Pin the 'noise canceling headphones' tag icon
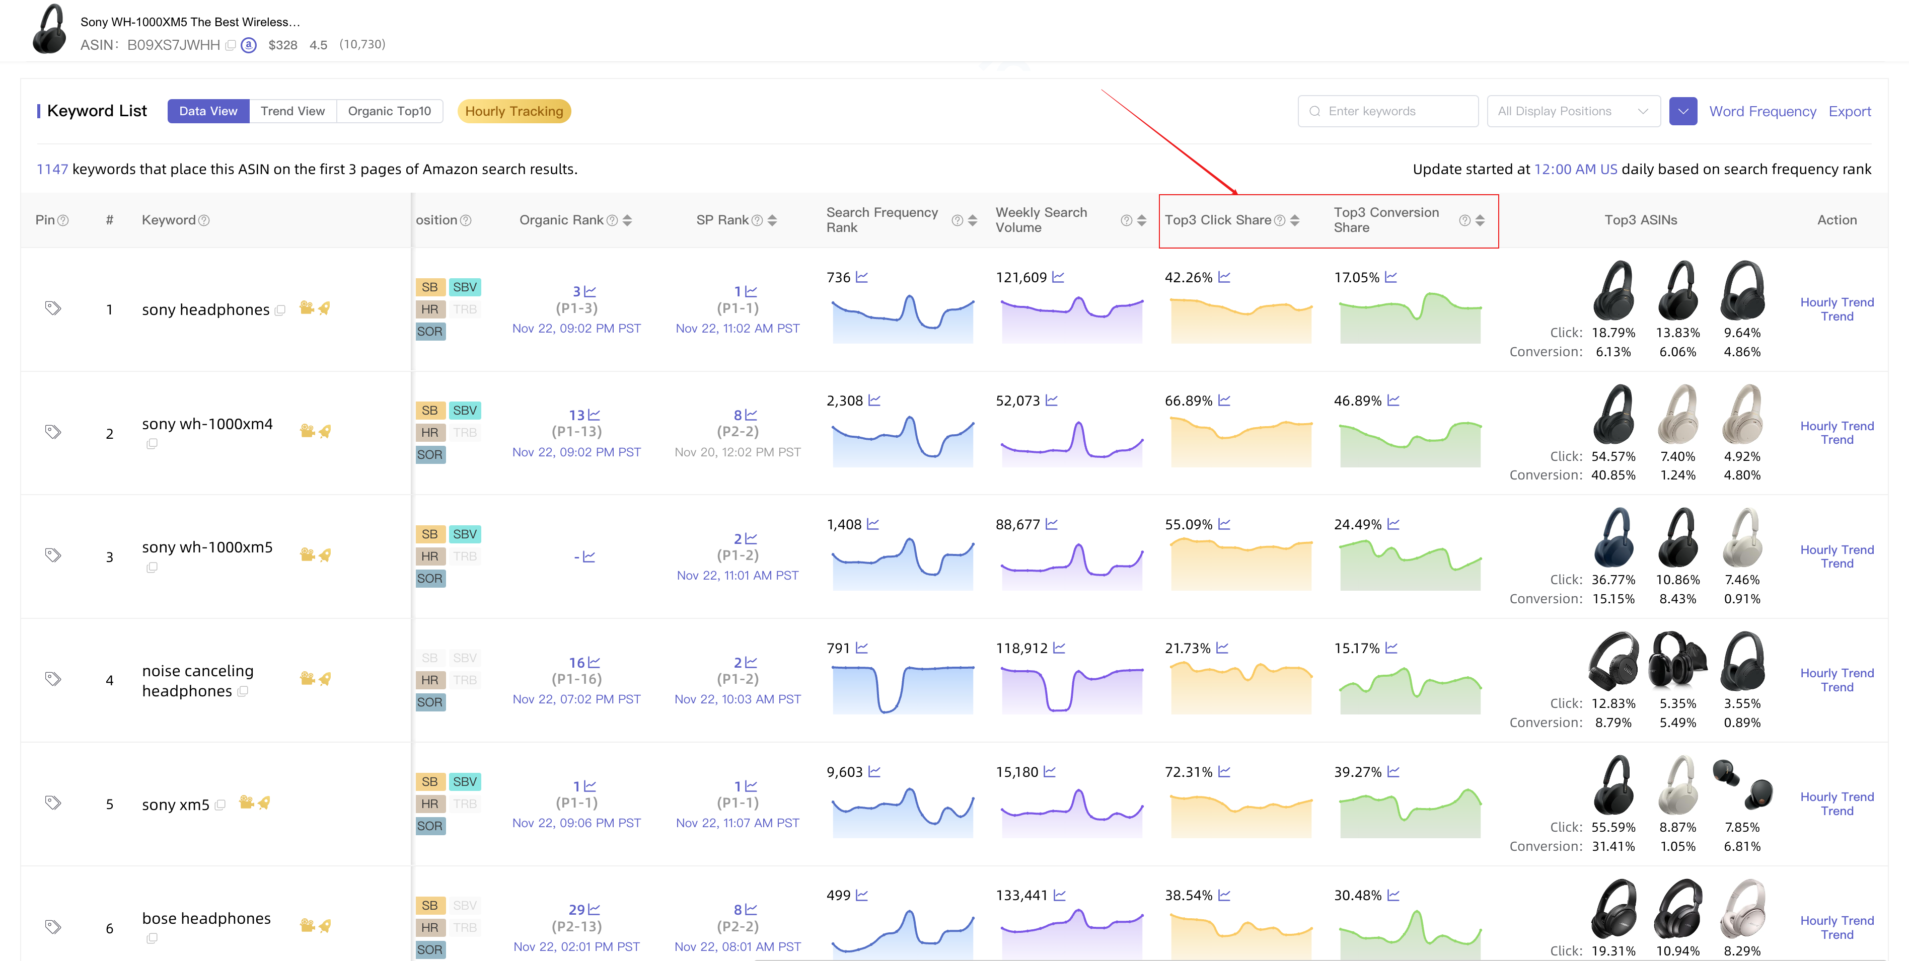1909x961 pixels. pyautogui.click(x=53, y=679)
